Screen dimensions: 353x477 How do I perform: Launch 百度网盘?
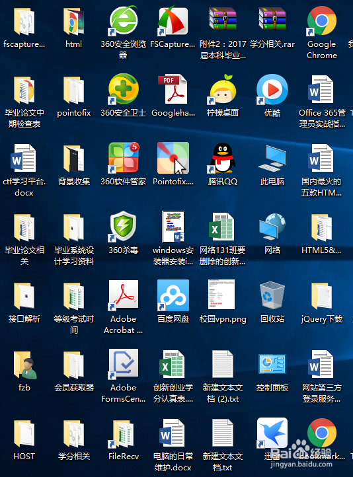[x=173, y=296]
